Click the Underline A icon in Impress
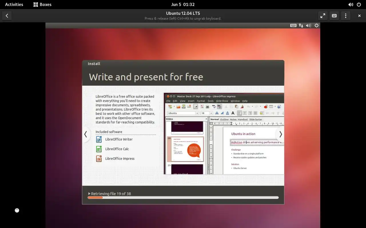366x228 pixels. [227, 113]
